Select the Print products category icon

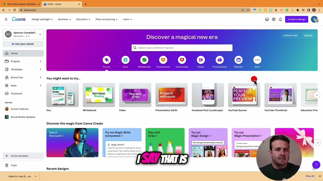(220, 60)
